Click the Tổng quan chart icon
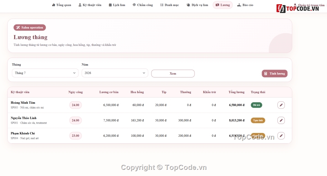The height and width of the screenshot is (176, 327). point(54,5)
